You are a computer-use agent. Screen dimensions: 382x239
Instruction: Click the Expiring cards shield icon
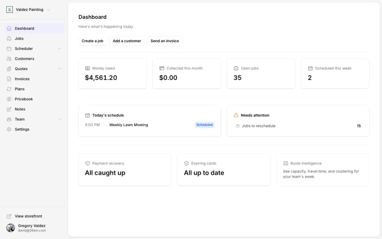[187, 164]
